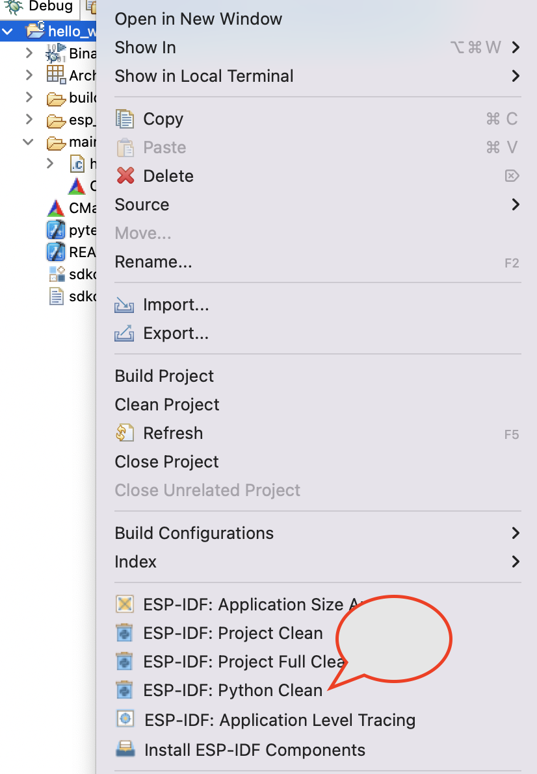Click the build folder icon

pos(56,98)
